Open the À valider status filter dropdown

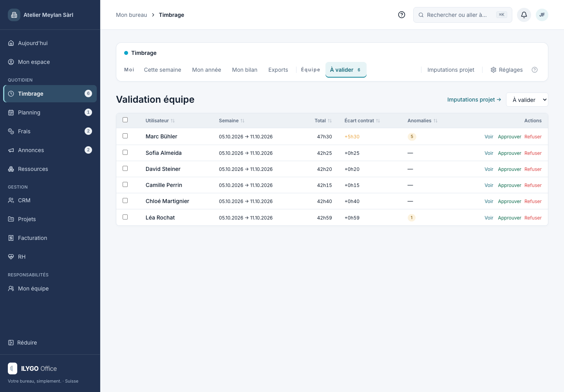[527, 100]
